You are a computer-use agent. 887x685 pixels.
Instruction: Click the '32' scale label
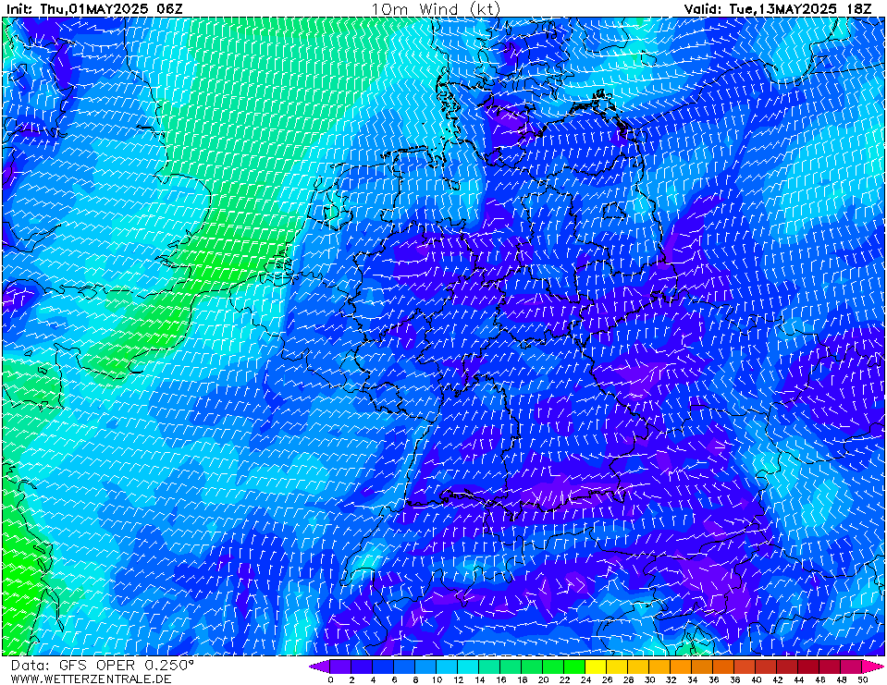671,679
